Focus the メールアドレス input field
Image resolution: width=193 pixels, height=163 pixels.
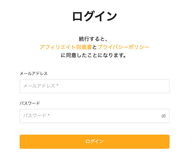click(95, 86)
